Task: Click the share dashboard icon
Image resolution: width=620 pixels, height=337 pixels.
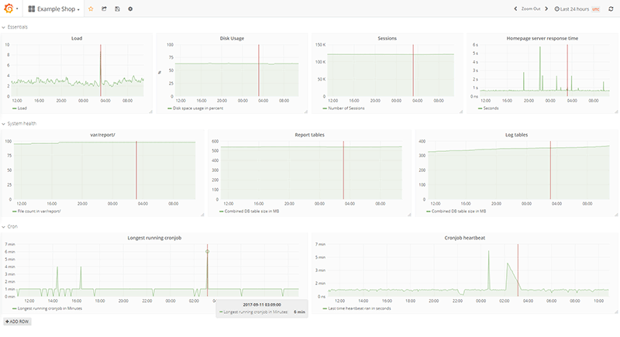Action: 104,9
